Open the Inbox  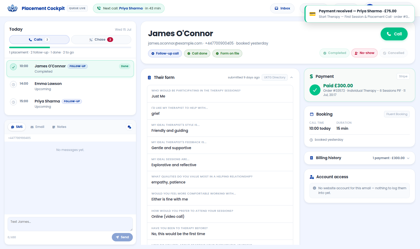(282, 8)
